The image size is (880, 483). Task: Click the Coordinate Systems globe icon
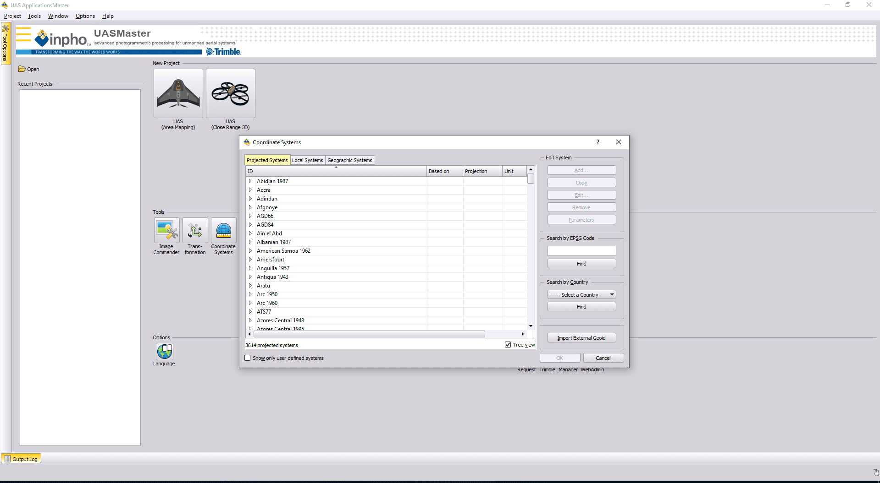(x=223, y=231)
